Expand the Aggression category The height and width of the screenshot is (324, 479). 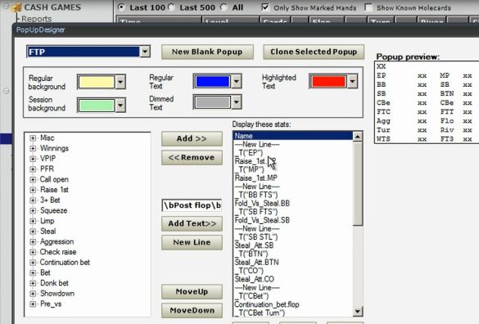click(33, 242)
